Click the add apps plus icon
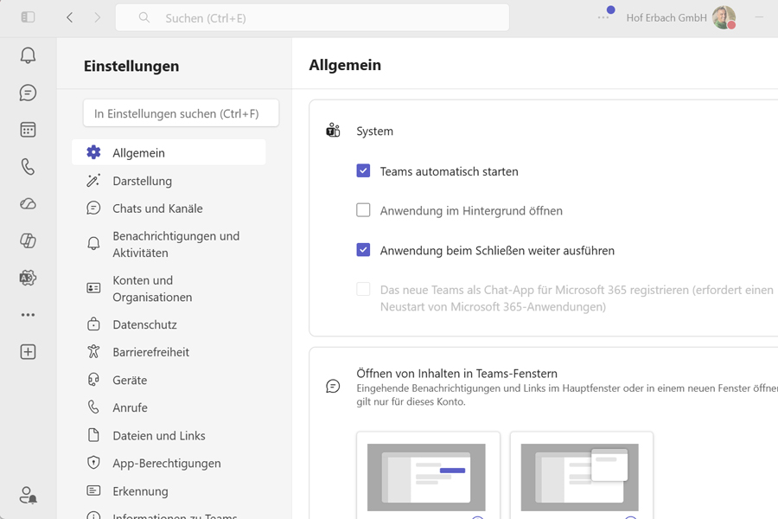Image resolution: width=778 pixels, height=519 pixels. coord(28,352)
